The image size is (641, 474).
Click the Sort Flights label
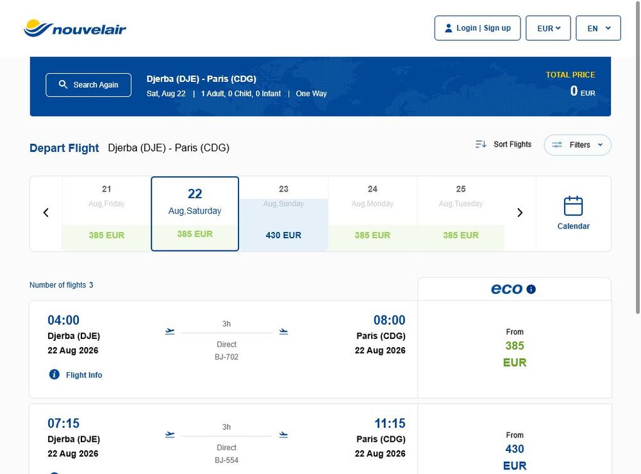512,144
